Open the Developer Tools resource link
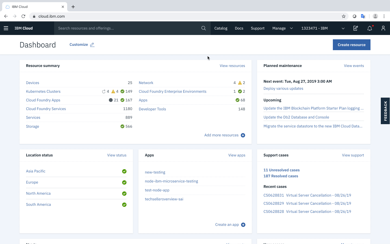The width and height of the screenshot is (390, 244). [x=152, y=109]
